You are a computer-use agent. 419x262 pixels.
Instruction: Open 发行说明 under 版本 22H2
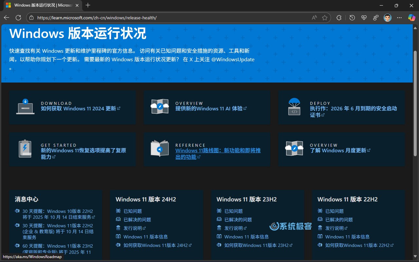click(x=336, y=228)
